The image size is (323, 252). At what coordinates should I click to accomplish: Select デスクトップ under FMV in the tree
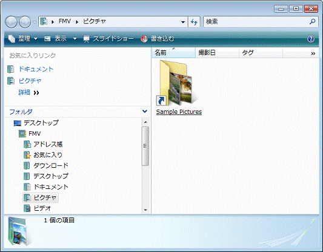[51, 176]
